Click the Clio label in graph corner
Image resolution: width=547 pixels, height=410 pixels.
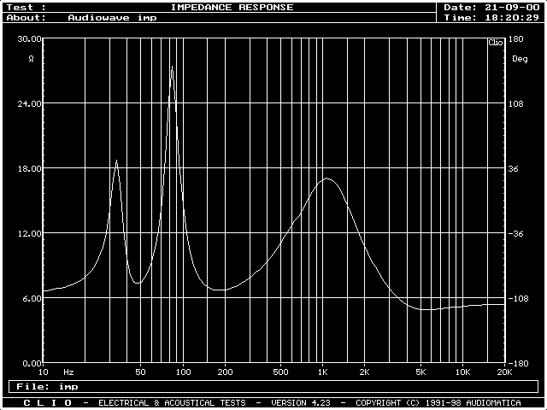[x=496, y=43]
